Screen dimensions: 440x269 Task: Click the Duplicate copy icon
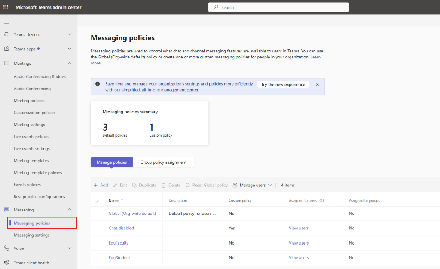coord(134,185)
